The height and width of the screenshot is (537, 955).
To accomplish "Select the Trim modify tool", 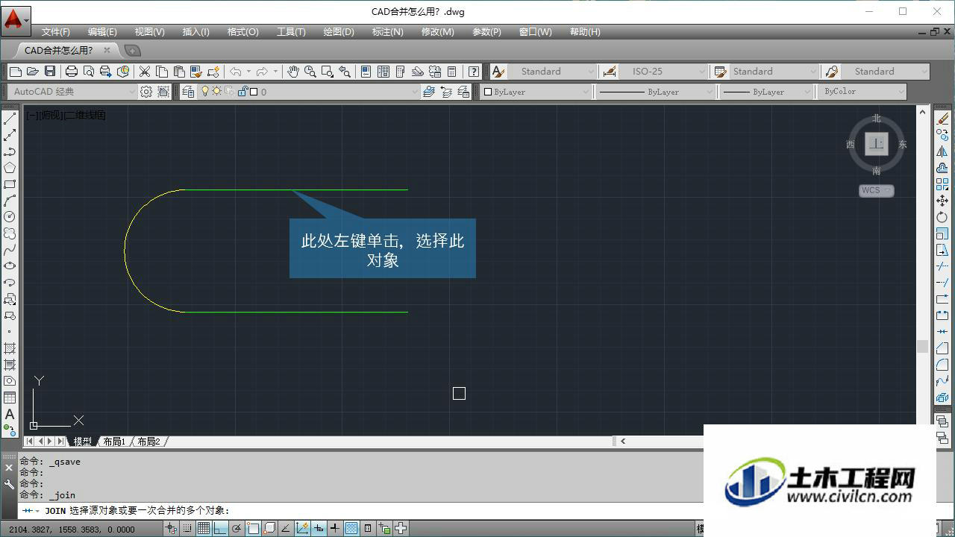I will 943,266.
